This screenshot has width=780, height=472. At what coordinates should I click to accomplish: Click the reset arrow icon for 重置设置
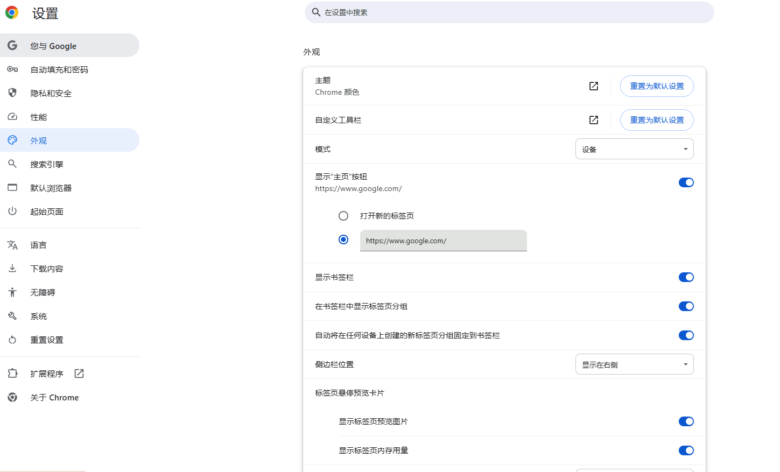coord(12,340)
